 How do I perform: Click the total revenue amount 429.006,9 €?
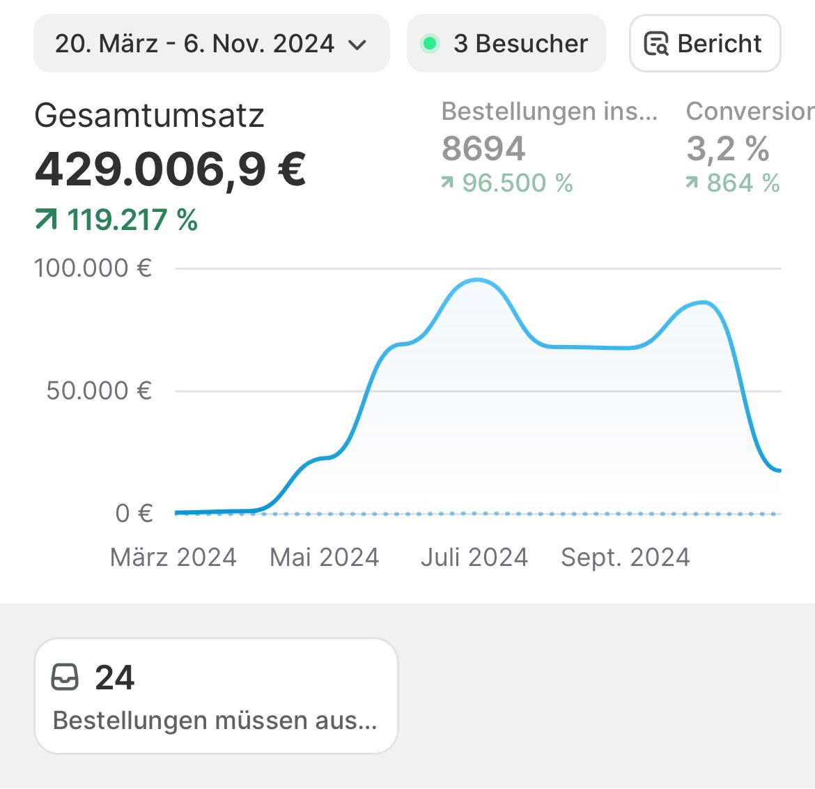(170, 169)
